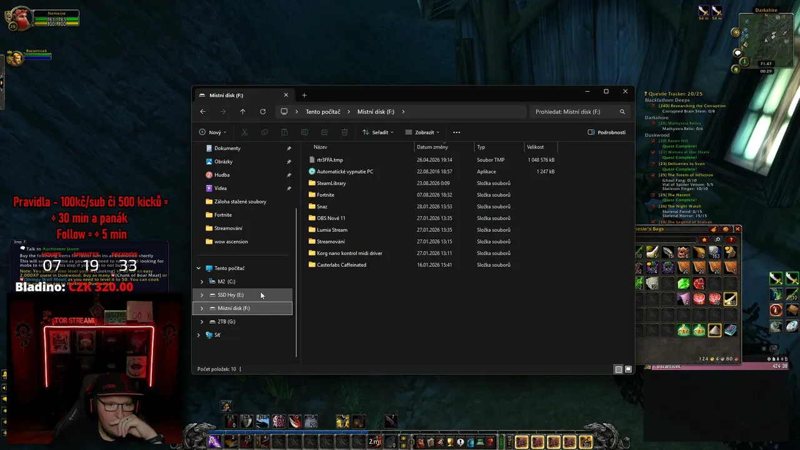Click the broom cleanup icon in Nemesie's Bags
800x450 pixels.
[714, 229]
